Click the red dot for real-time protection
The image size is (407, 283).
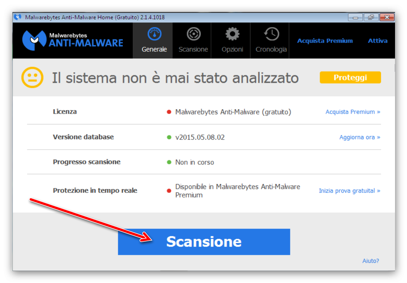[x=169, y=191]
